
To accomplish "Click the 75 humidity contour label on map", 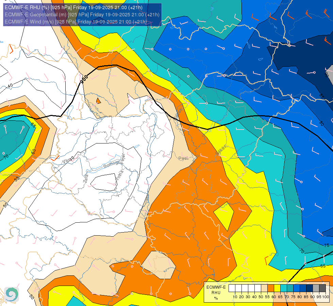I will tap(327, 245).
